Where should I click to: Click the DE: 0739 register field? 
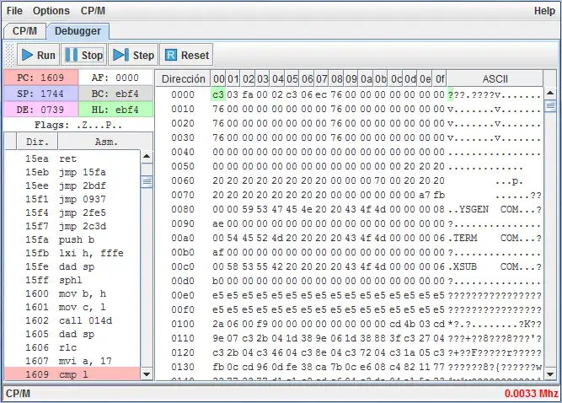(40, 110)
